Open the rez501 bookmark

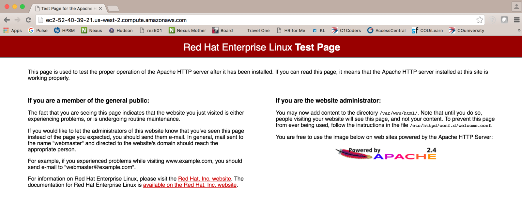pyautogui.click(x=151, y=30)
